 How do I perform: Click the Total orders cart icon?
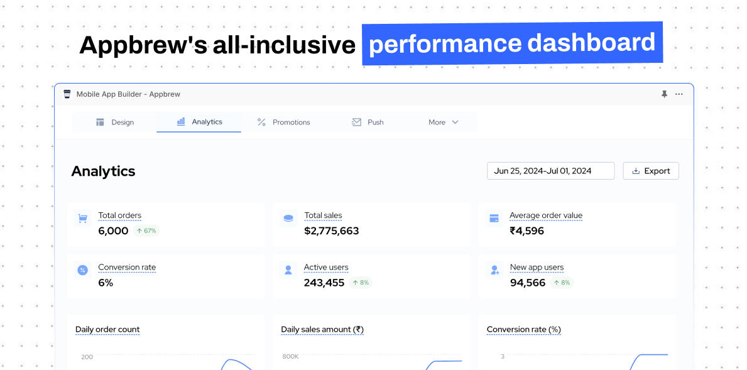pyautogui.click(x=82, y=219)
